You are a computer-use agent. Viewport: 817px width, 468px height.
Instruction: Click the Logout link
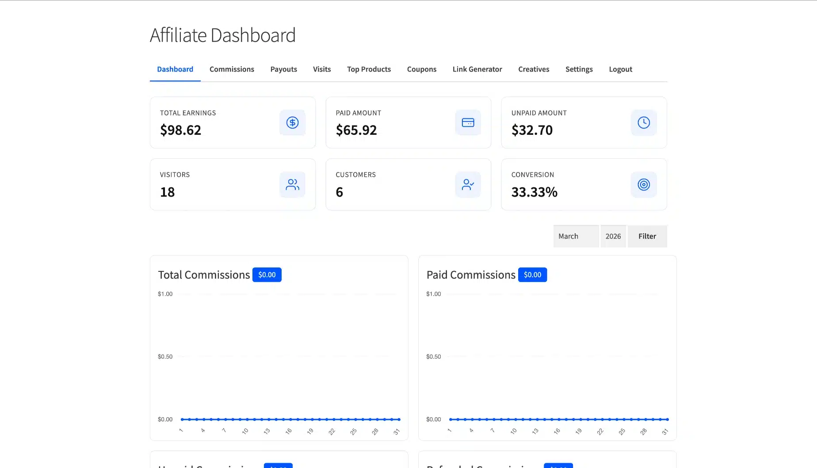point(620,69)
